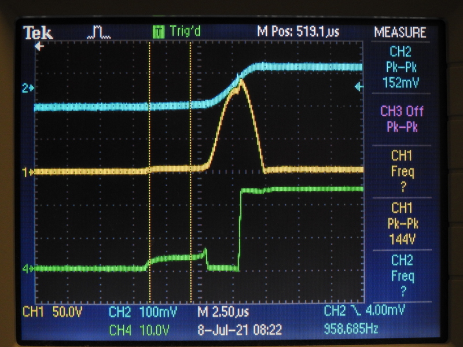Click the channel 2 ground marker
463x347 pixels.
[28, 88]
